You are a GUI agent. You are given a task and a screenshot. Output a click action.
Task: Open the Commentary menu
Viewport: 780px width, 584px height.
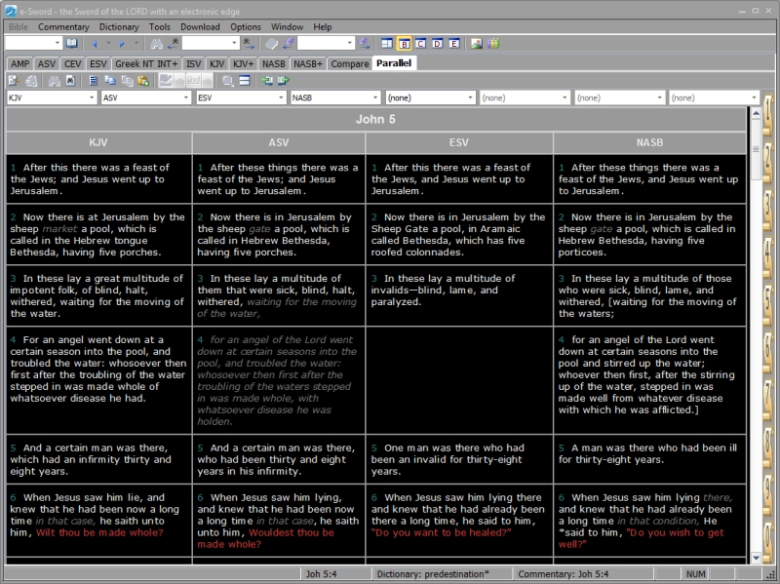pos(63,27)
